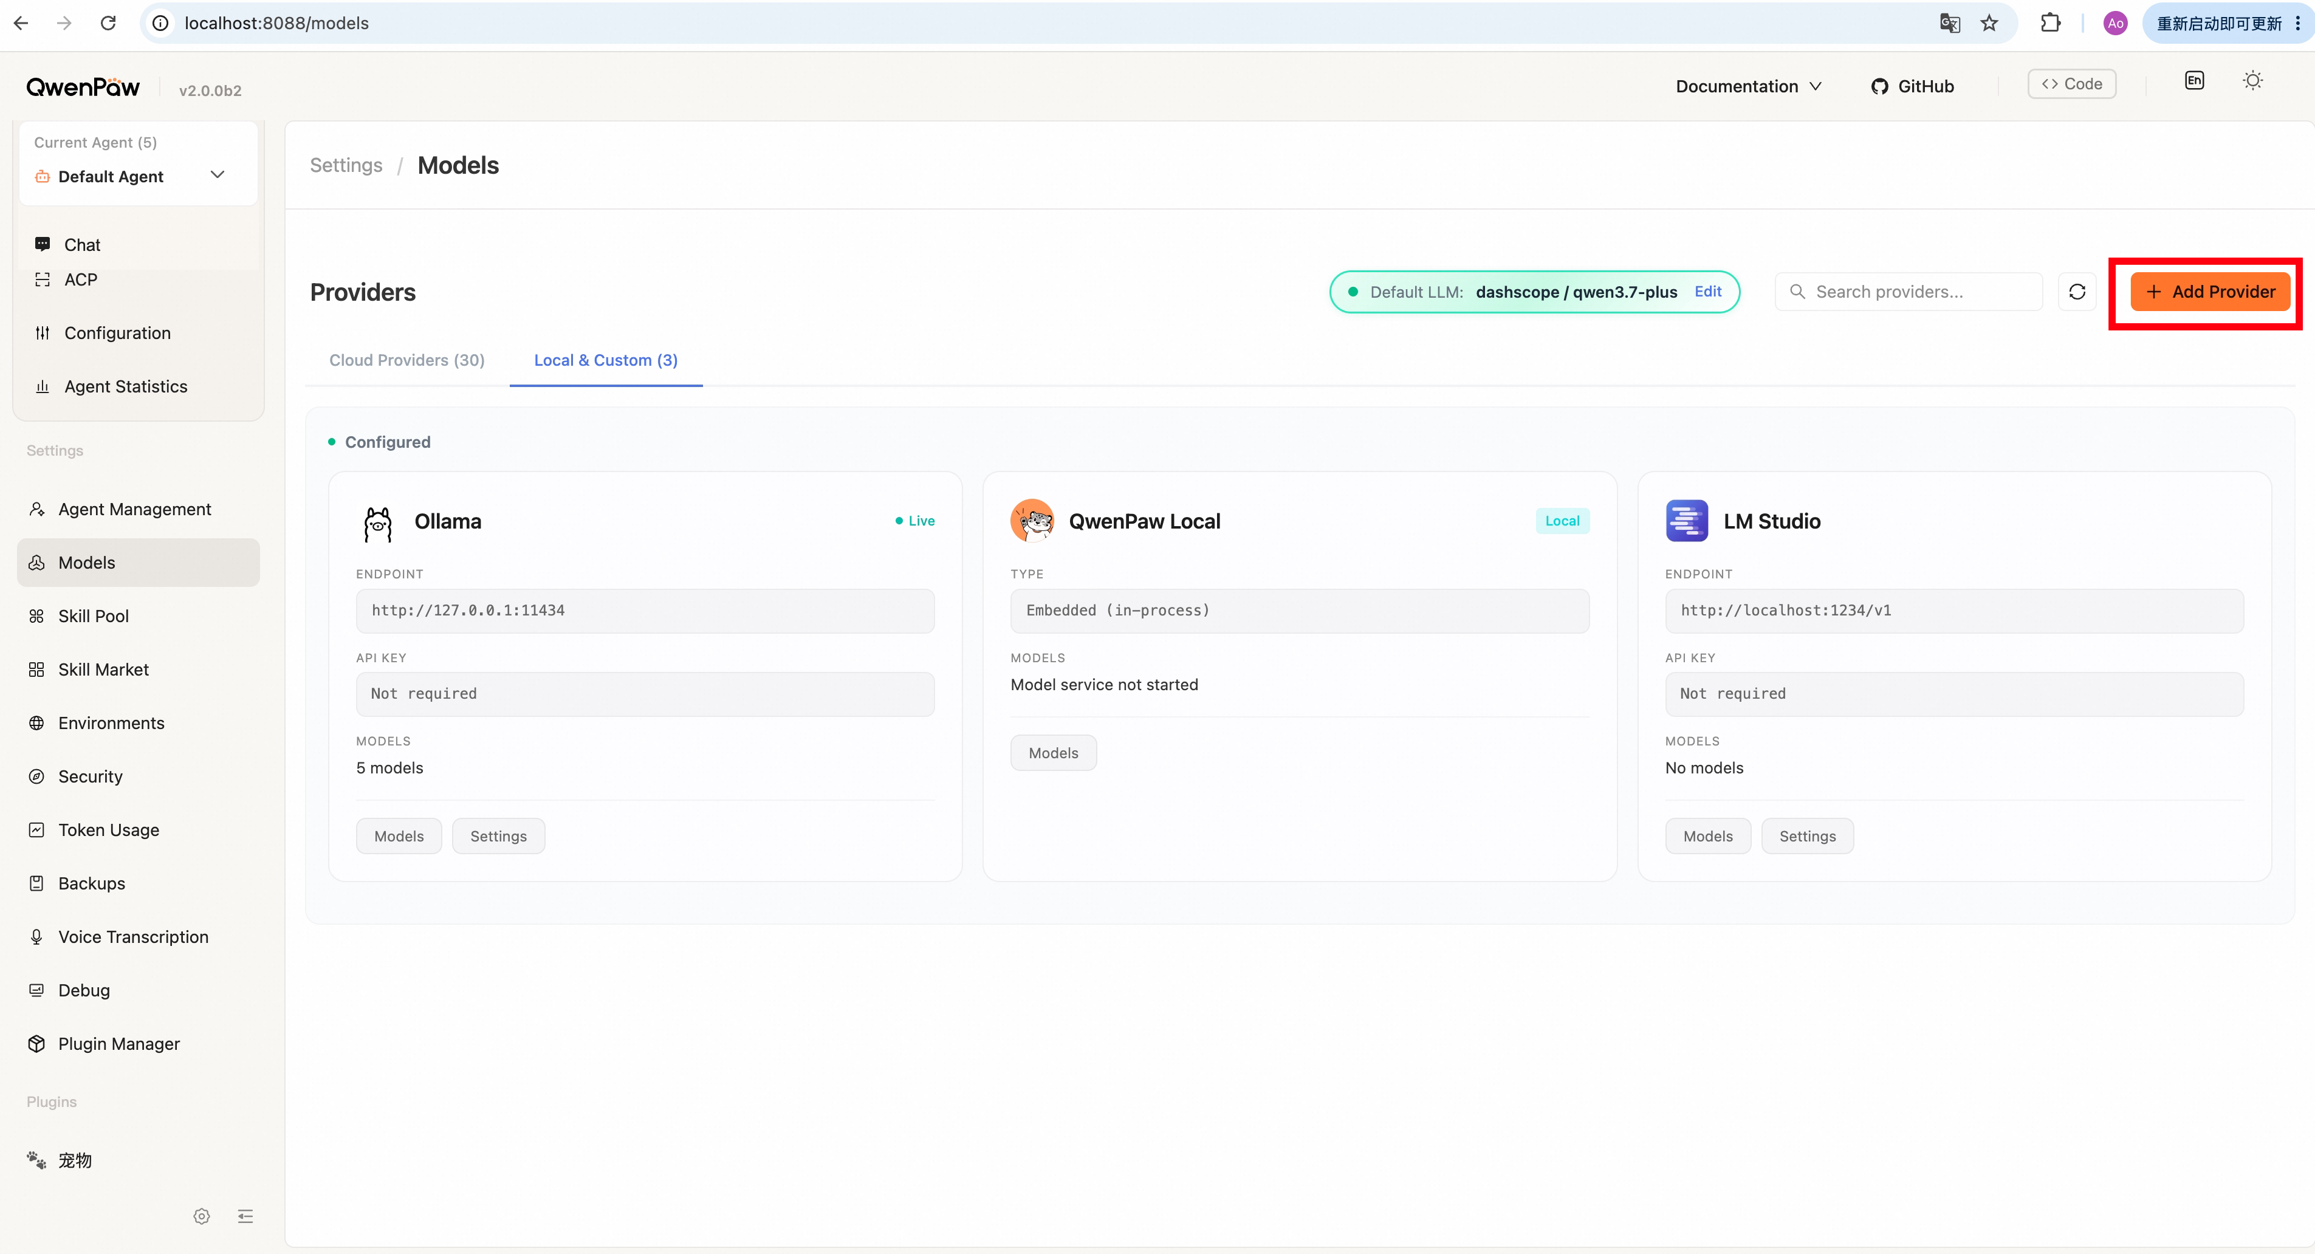Bookmark this page with the star icon
This screenshot has height=1254, width=2315.
(1990, 23)
